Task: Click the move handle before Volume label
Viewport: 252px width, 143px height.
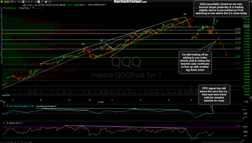Action: [33, 8]
